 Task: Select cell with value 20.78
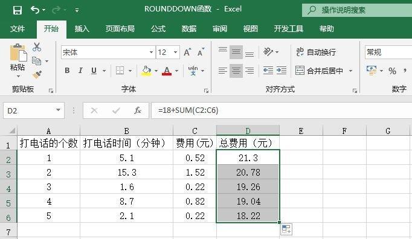(248, 172)
